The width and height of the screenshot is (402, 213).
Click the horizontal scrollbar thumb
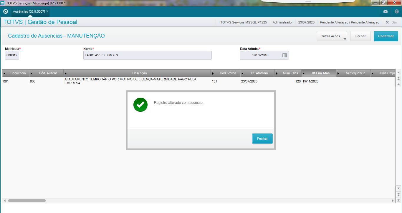(x=27, y=201)
